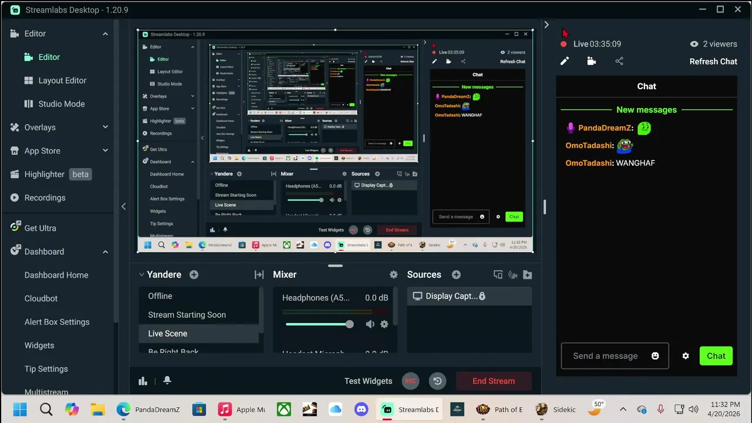
Task: Share the stream via share icon
Action: click(619, 61)
